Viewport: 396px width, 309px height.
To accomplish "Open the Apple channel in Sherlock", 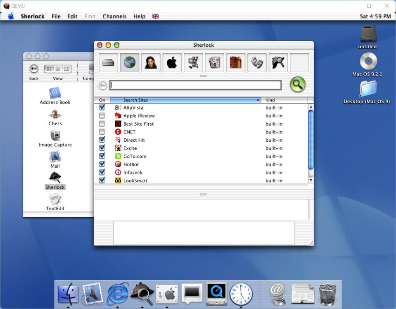I will pos(172,63).
